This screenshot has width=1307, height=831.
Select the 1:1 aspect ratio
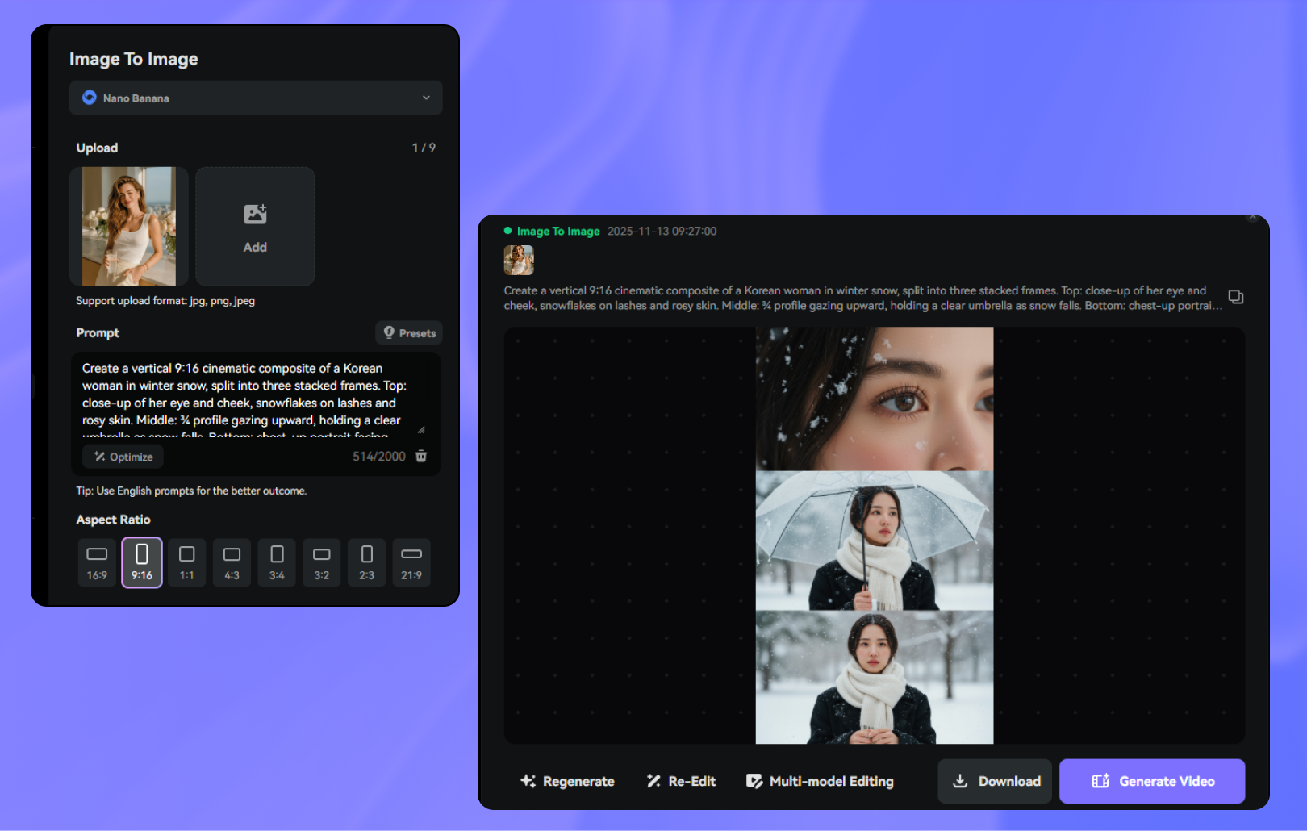point(186,562)
